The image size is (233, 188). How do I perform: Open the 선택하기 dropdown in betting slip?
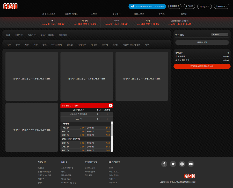point(220,35)
